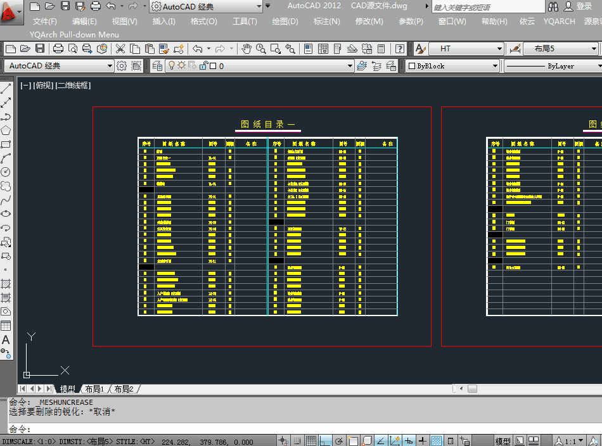The image size is (602, 446).
Task: Open the 修改(M) menu
Action: click(368, 21)
